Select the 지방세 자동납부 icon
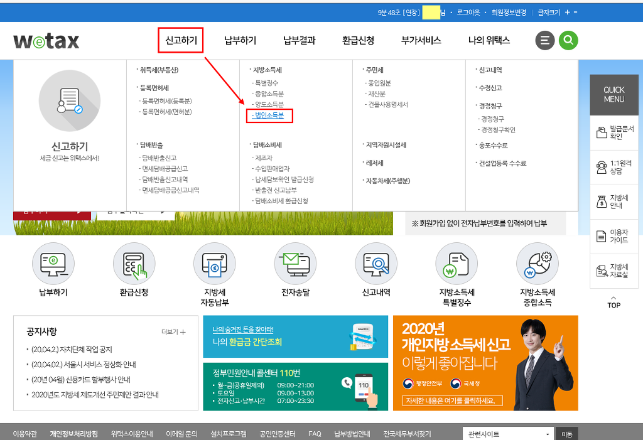Image resolution: width=643 pixels, height=440 pixels. 215,264
